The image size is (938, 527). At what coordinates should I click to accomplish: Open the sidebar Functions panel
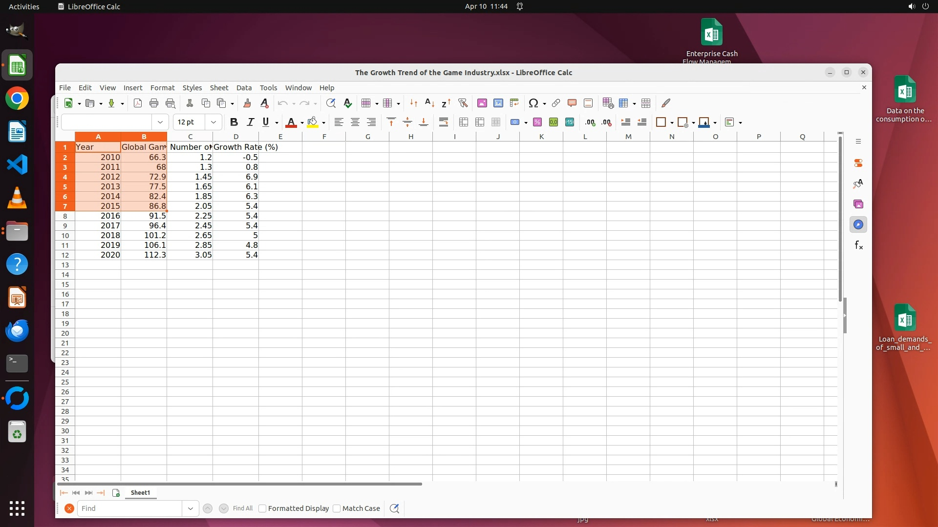[858, 245]
